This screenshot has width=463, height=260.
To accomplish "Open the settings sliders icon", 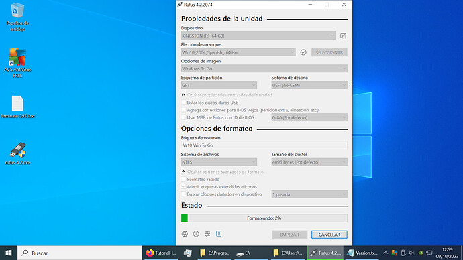I will point(207,234).
